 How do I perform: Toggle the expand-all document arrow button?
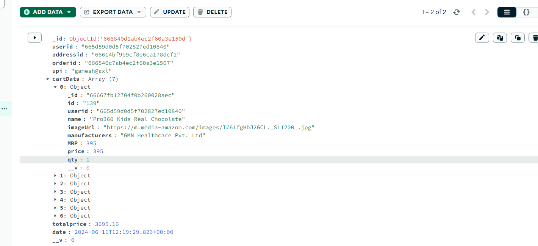[34, 38]
